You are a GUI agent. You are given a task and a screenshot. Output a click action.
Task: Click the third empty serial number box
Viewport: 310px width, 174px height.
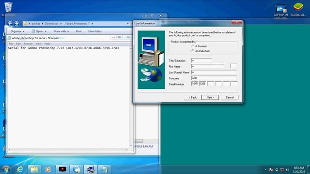pos(211,84)
